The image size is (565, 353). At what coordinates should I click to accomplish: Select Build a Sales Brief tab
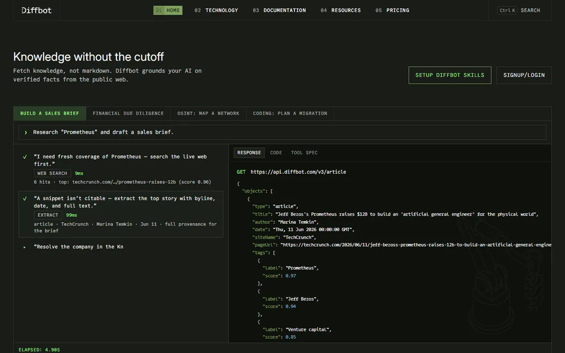50,113
